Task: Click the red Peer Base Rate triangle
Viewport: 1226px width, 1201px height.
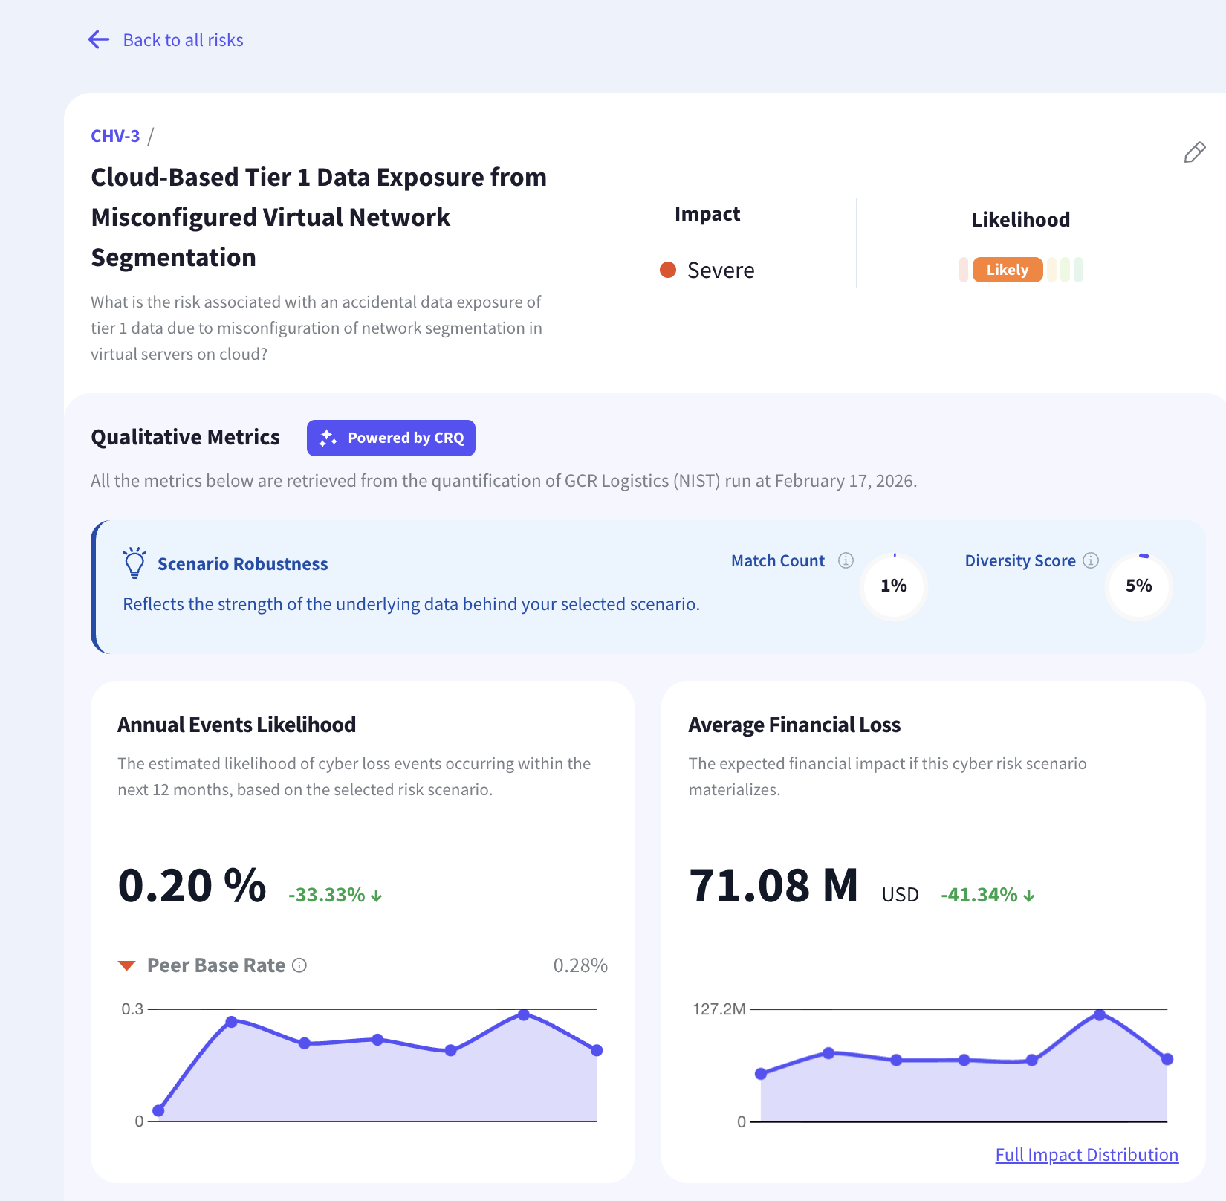Action: (x=126, y=965)
